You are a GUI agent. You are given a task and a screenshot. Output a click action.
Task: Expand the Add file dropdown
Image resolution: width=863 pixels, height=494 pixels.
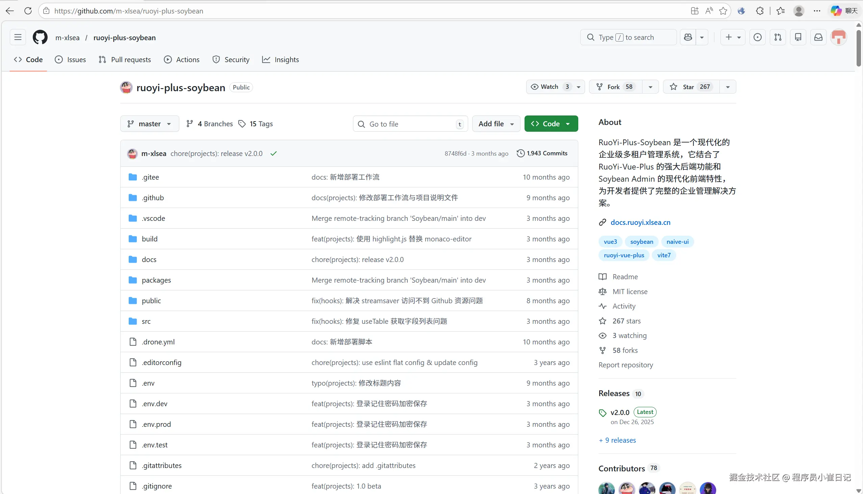(x=496, y=124)
